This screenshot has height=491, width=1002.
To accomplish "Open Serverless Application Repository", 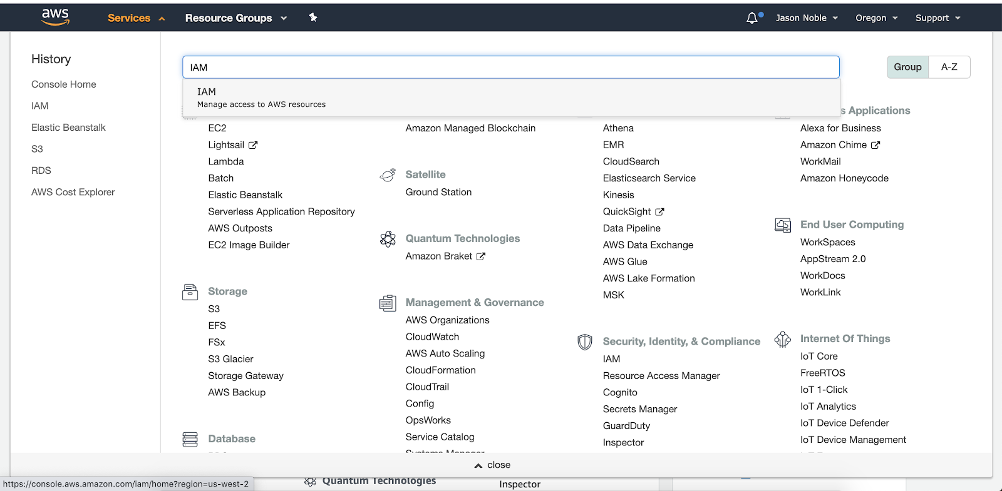I will point(281,212).
